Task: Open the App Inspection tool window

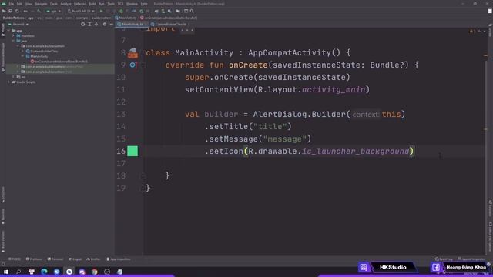Action: tap(119, 259)
